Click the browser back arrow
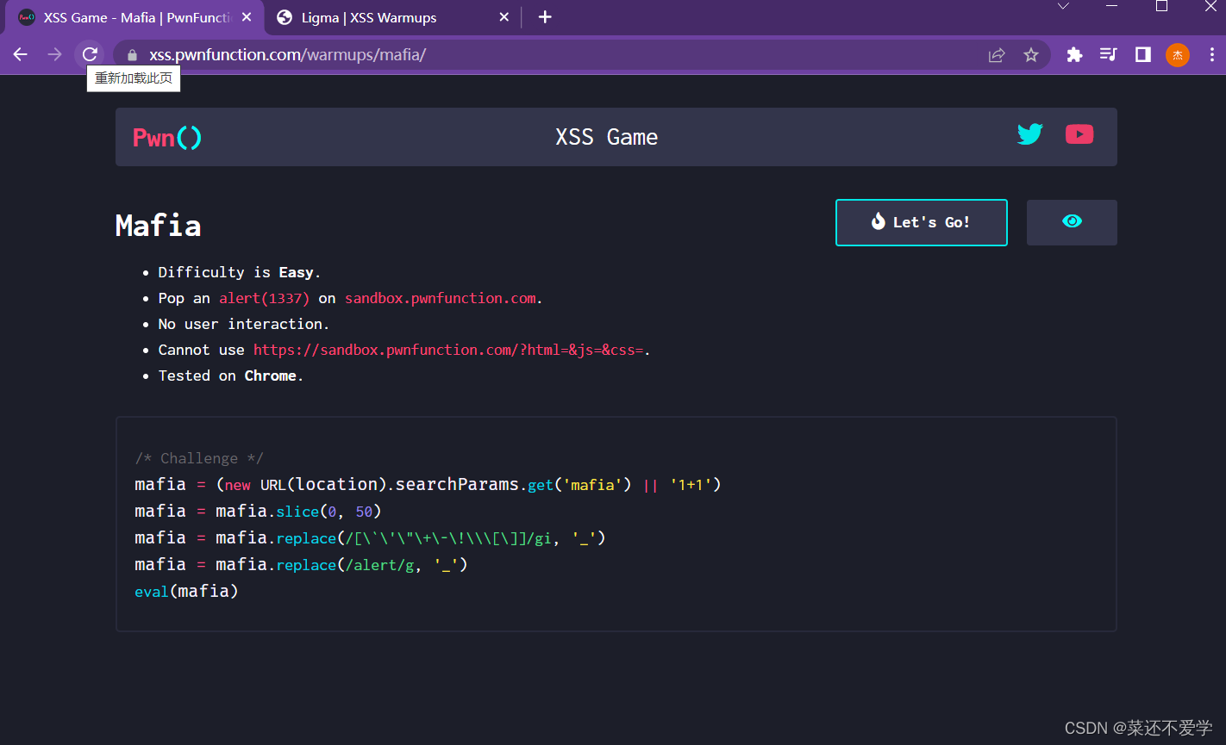Screen dimensions: 1226x745 (x=21, y=54)
